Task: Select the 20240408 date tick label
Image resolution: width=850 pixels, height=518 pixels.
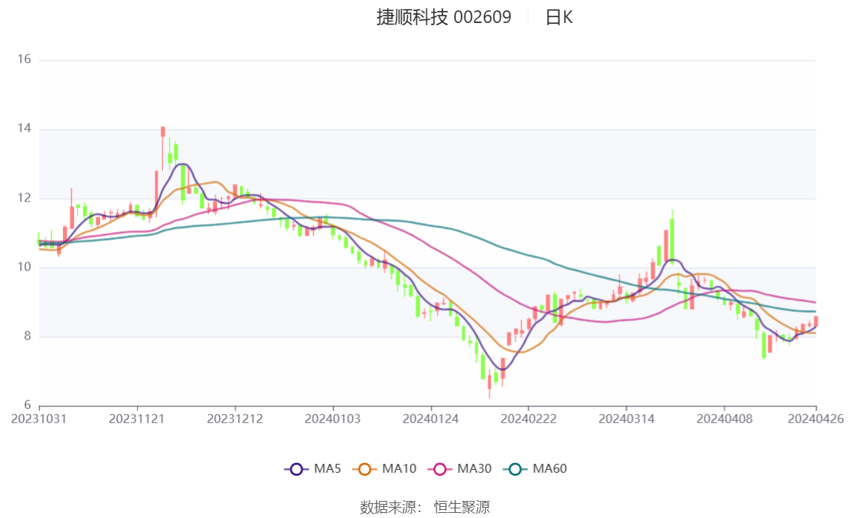Action: [724, 419]
